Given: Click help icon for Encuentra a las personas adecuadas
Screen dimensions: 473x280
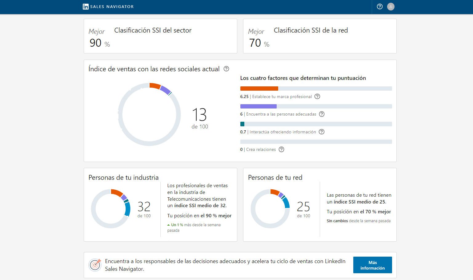Looking at the screenshot, I should coord(322,114).
